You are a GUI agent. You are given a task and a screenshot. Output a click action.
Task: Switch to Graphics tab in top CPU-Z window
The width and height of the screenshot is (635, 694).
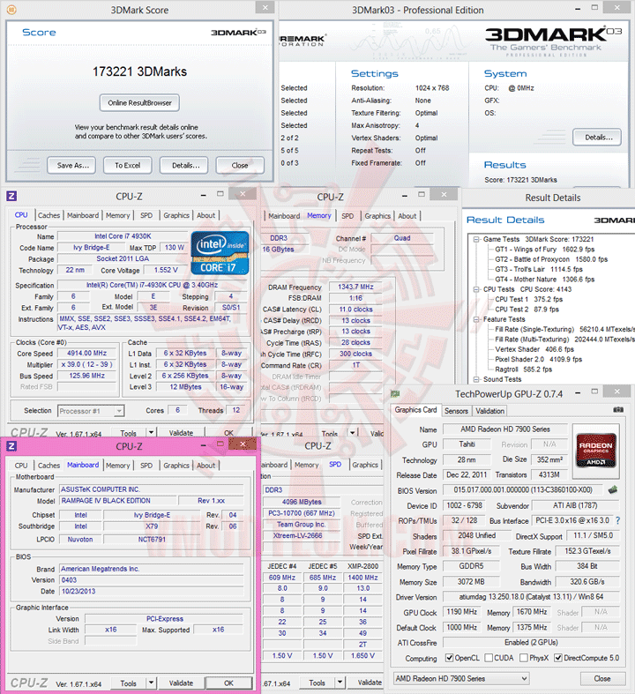pos(176,215)
